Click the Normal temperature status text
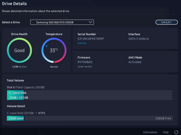The width and height of the screenshot is (181, 135). 54,67
